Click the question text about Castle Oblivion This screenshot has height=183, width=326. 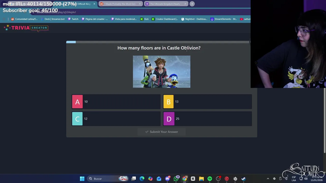pos(159,48)
